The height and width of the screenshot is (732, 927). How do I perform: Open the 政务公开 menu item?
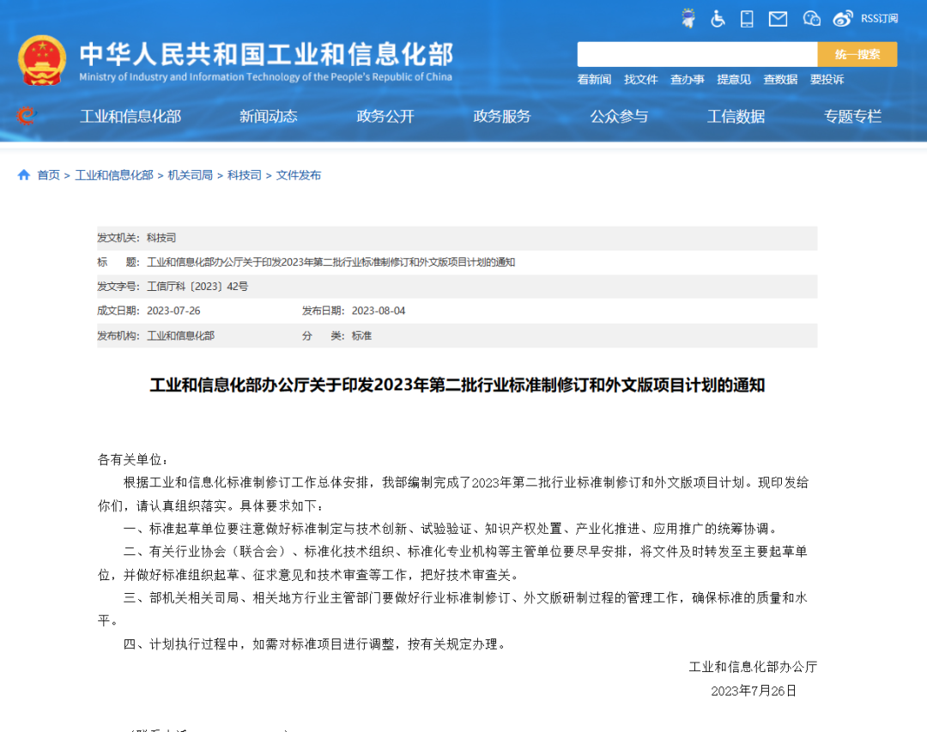pos(385,117)
